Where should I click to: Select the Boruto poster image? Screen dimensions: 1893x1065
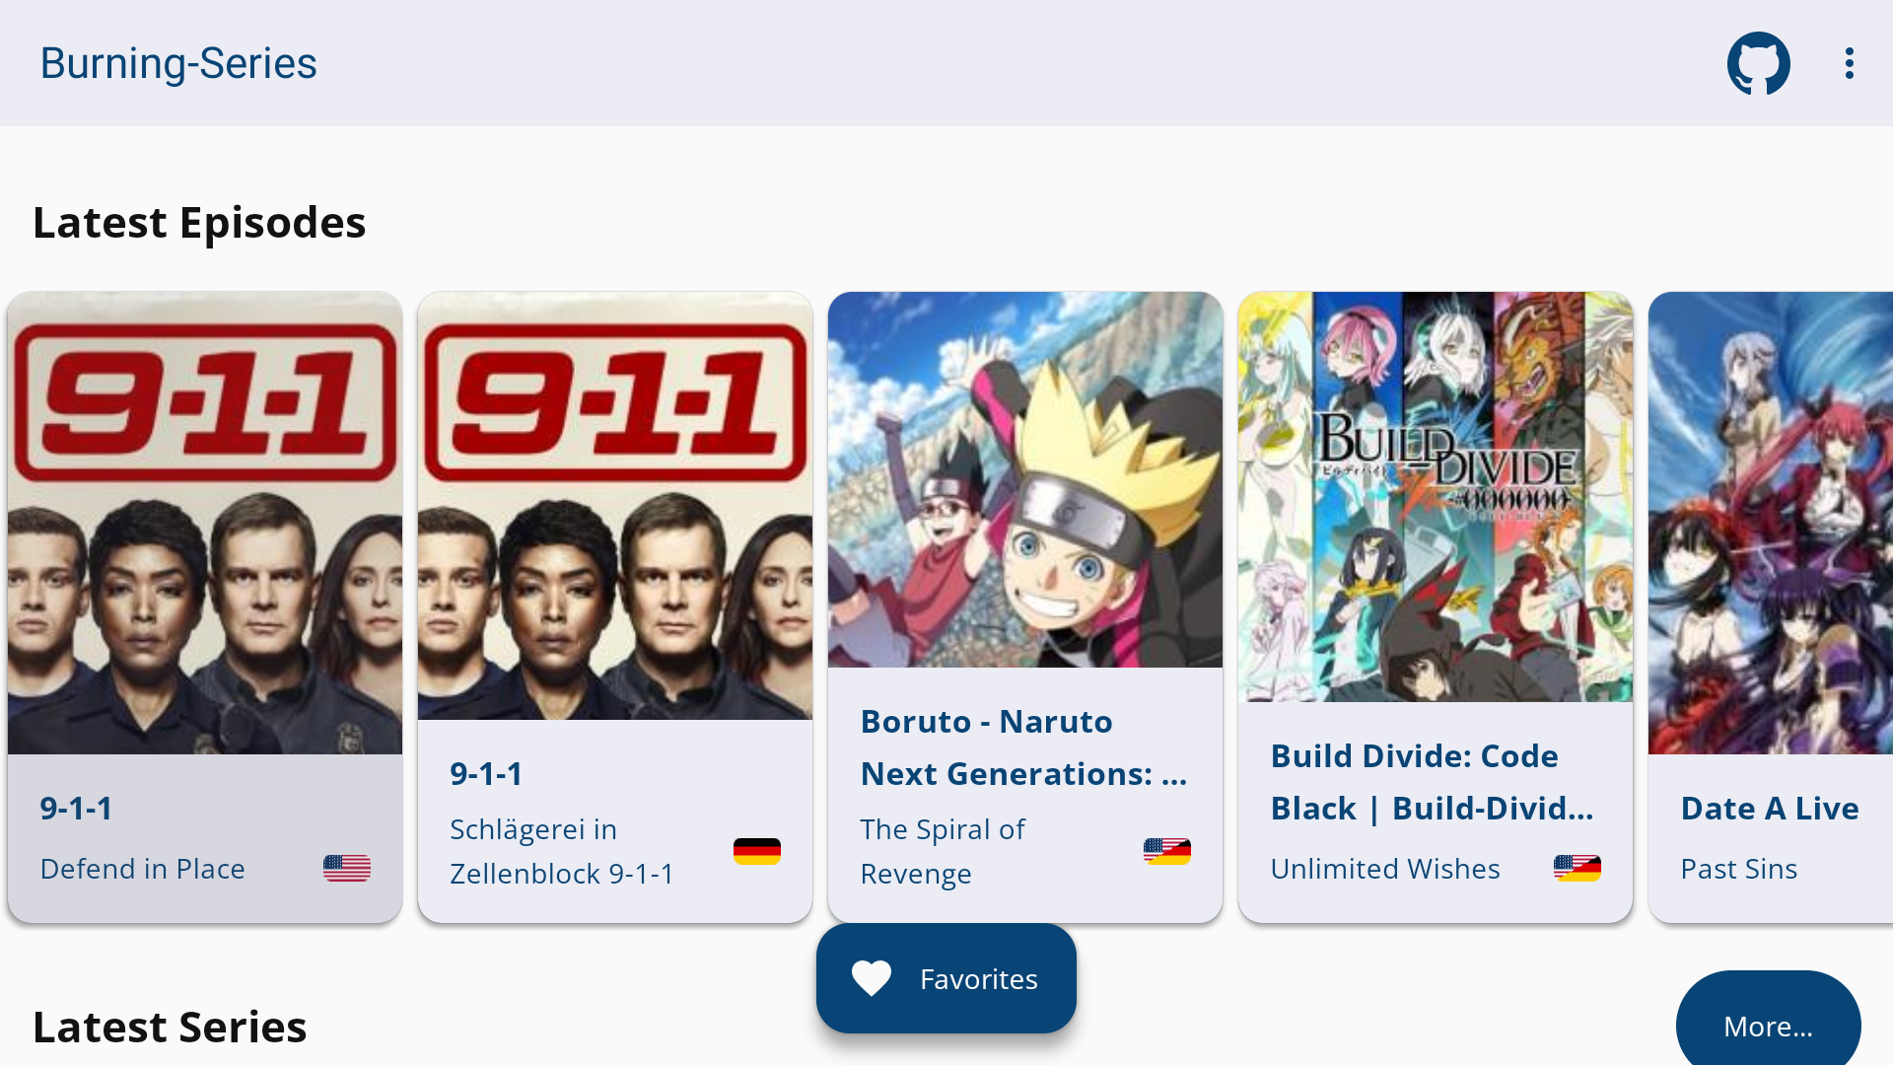point(1025,479)
